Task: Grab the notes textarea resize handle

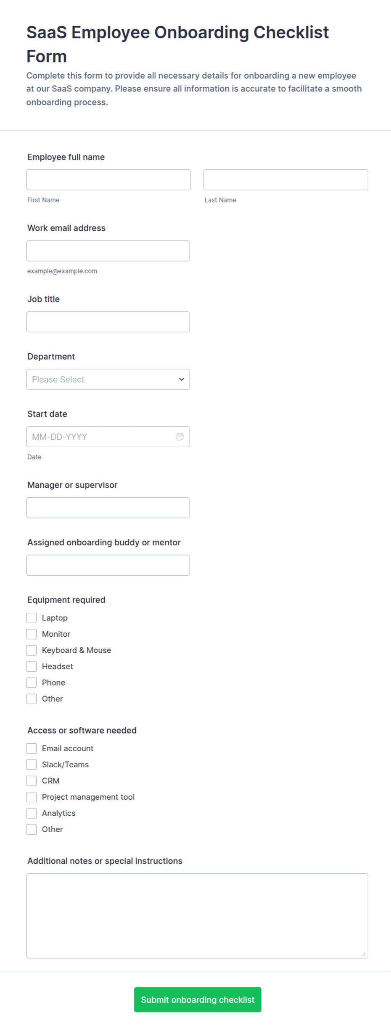Action: tap(364, 954)
